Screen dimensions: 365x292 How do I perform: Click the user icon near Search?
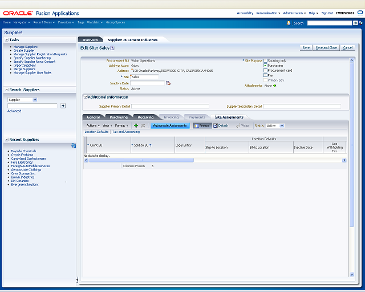click(289, 23)
